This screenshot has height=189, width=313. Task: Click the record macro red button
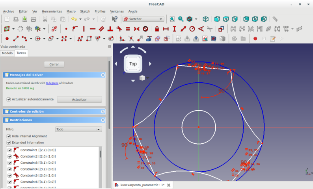255,39
